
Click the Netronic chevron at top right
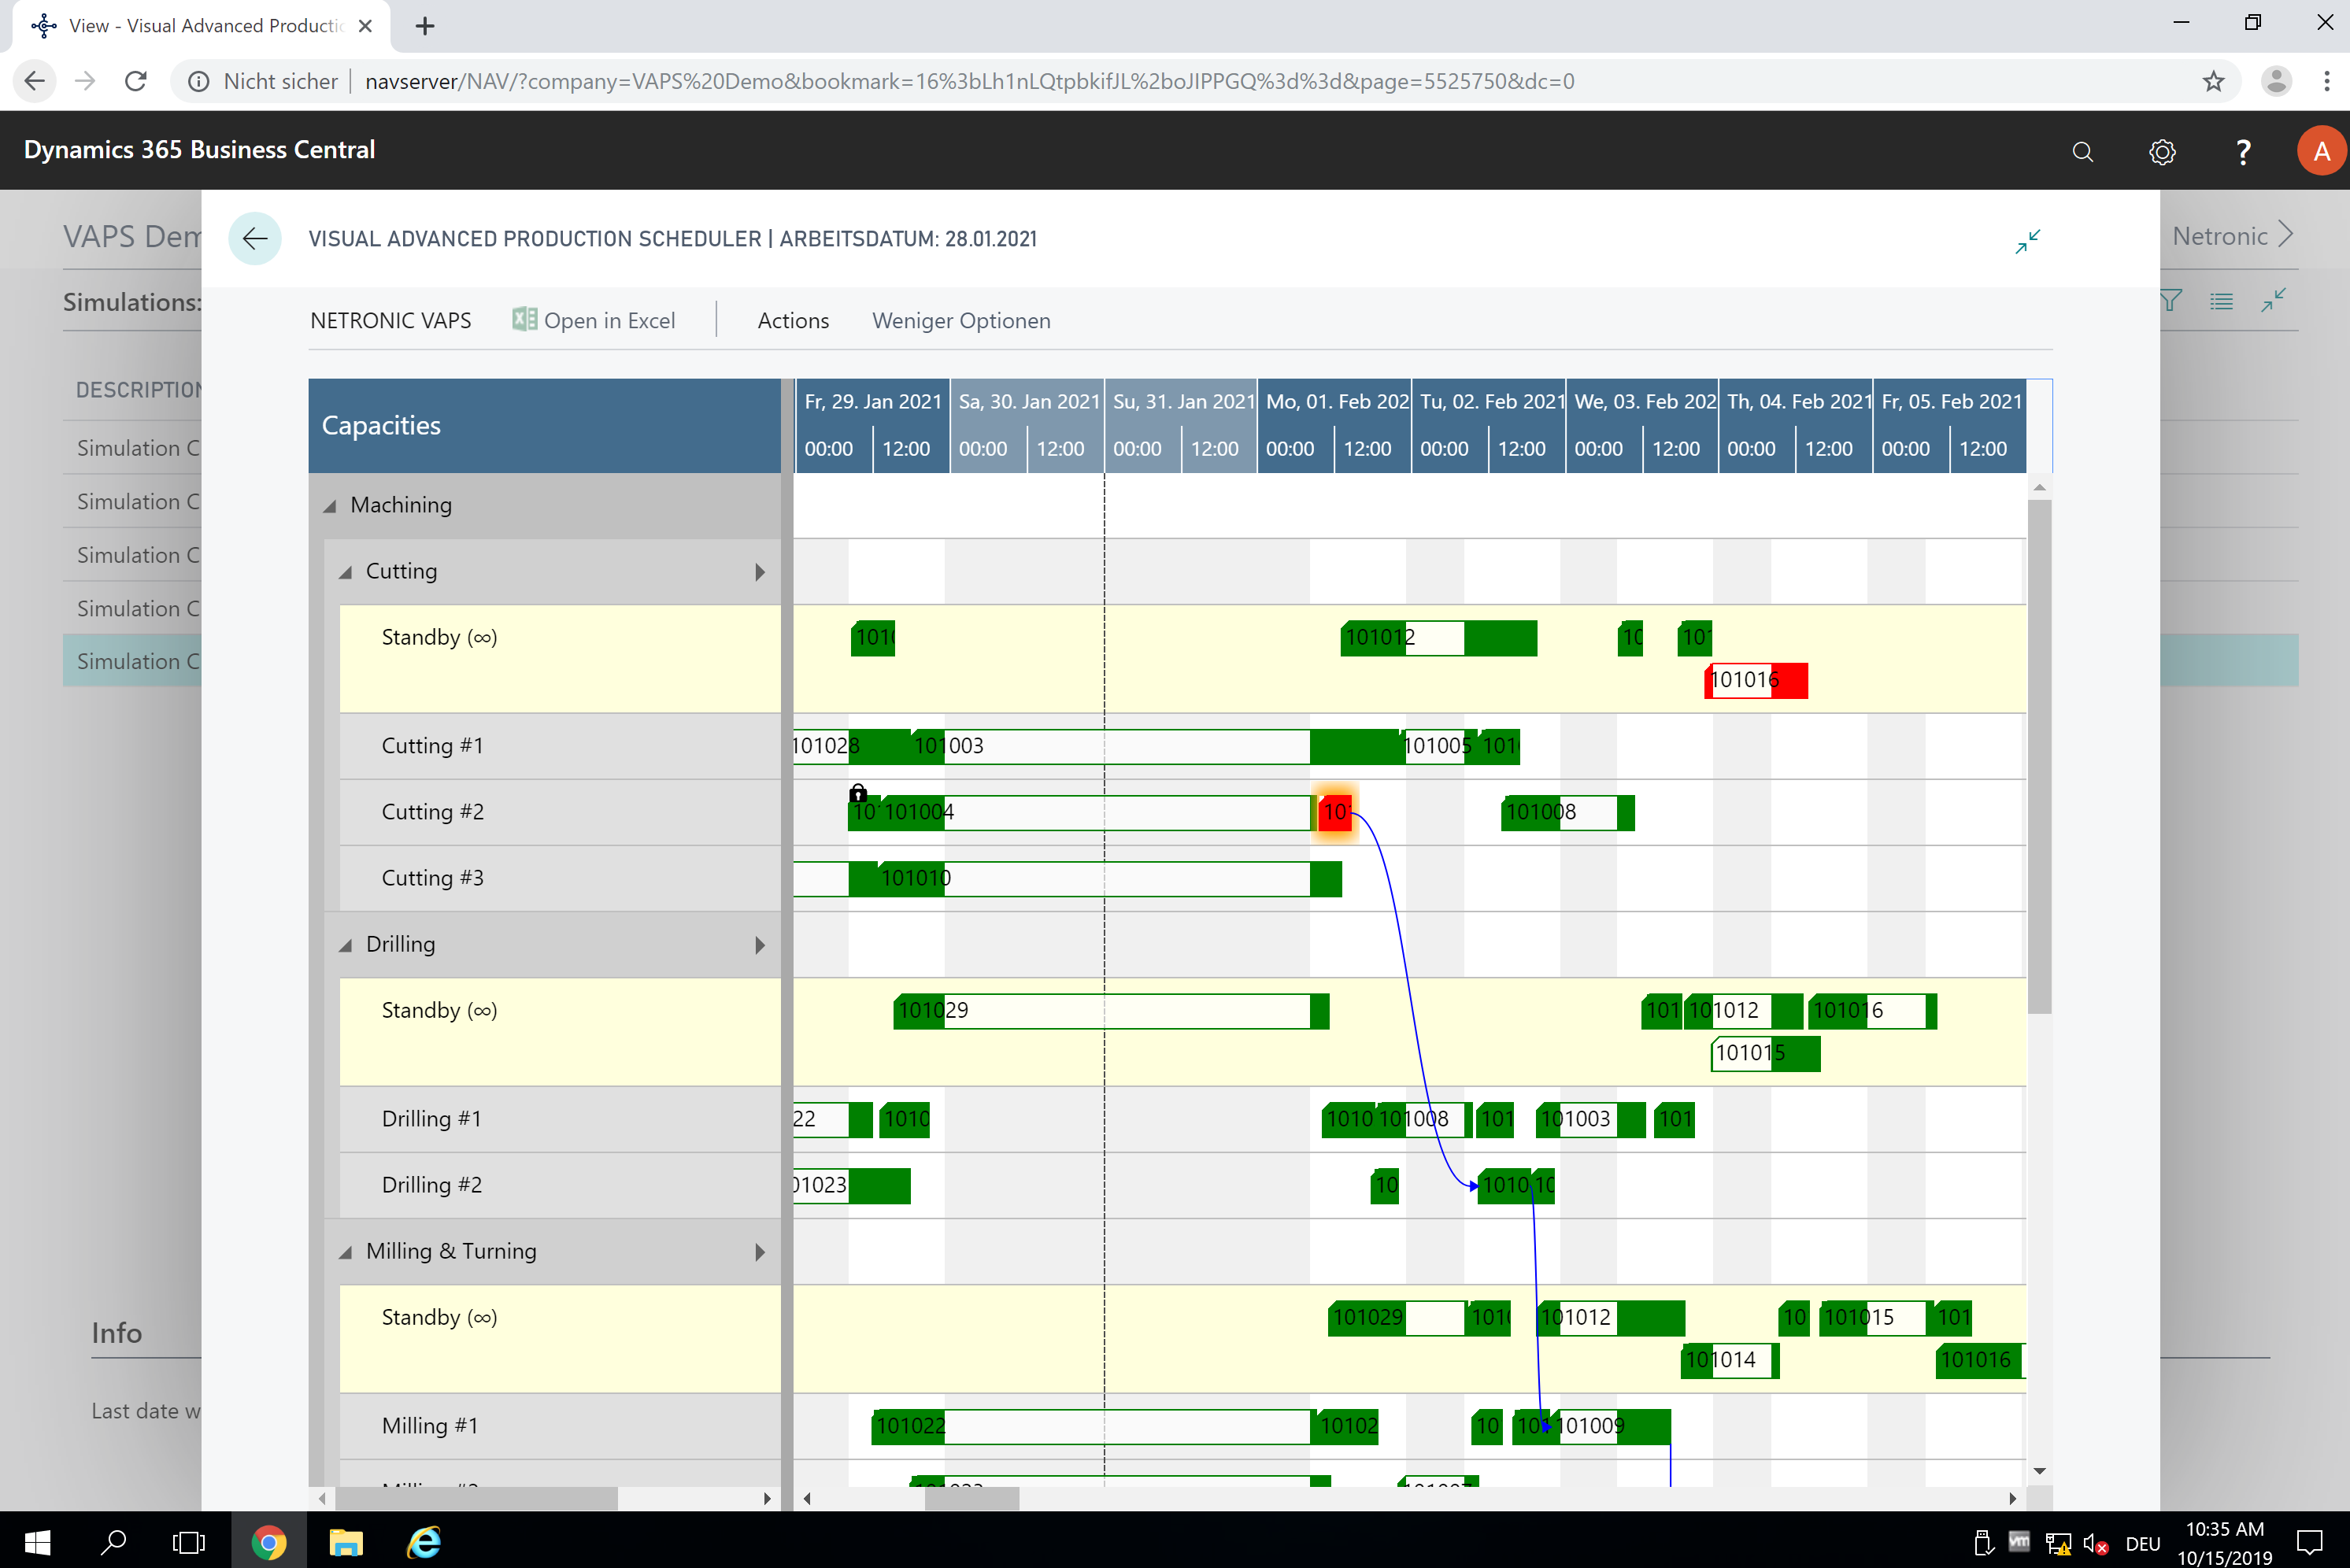2285,235
